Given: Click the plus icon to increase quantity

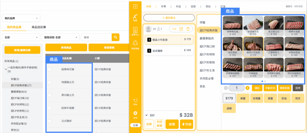Looking at the screenshot, I should pyautogui.click(x=247, y=88).
